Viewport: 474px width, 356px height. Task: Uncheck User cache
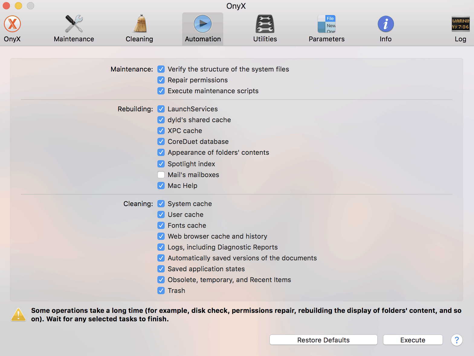point(161,215)
